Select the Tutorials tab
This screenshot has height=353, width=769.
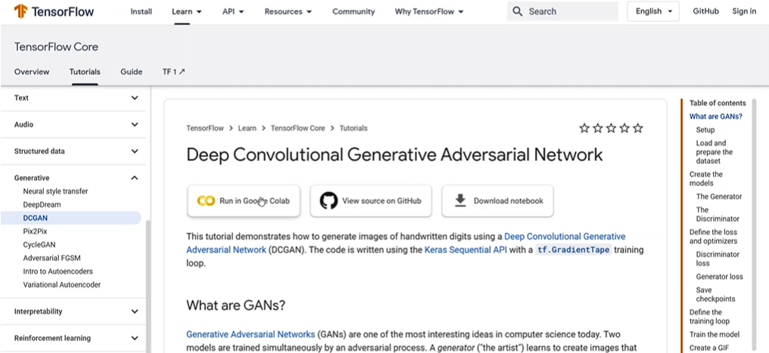coord(85,72)
